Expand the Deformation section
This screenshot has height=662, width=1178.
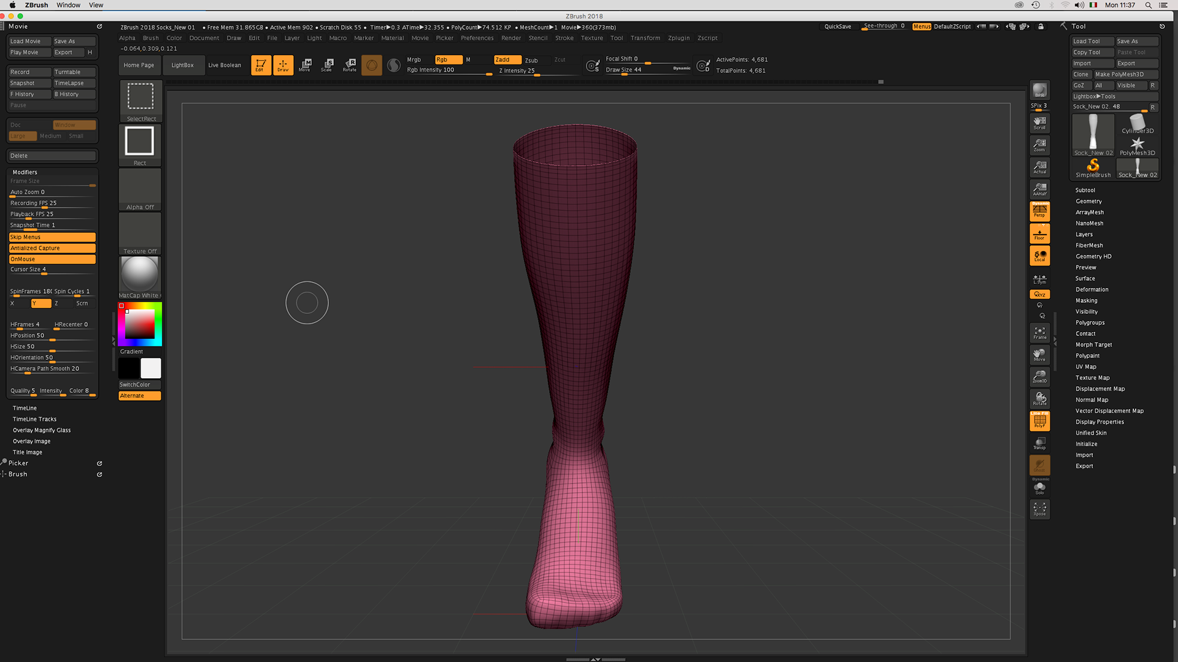(1091, 289)
